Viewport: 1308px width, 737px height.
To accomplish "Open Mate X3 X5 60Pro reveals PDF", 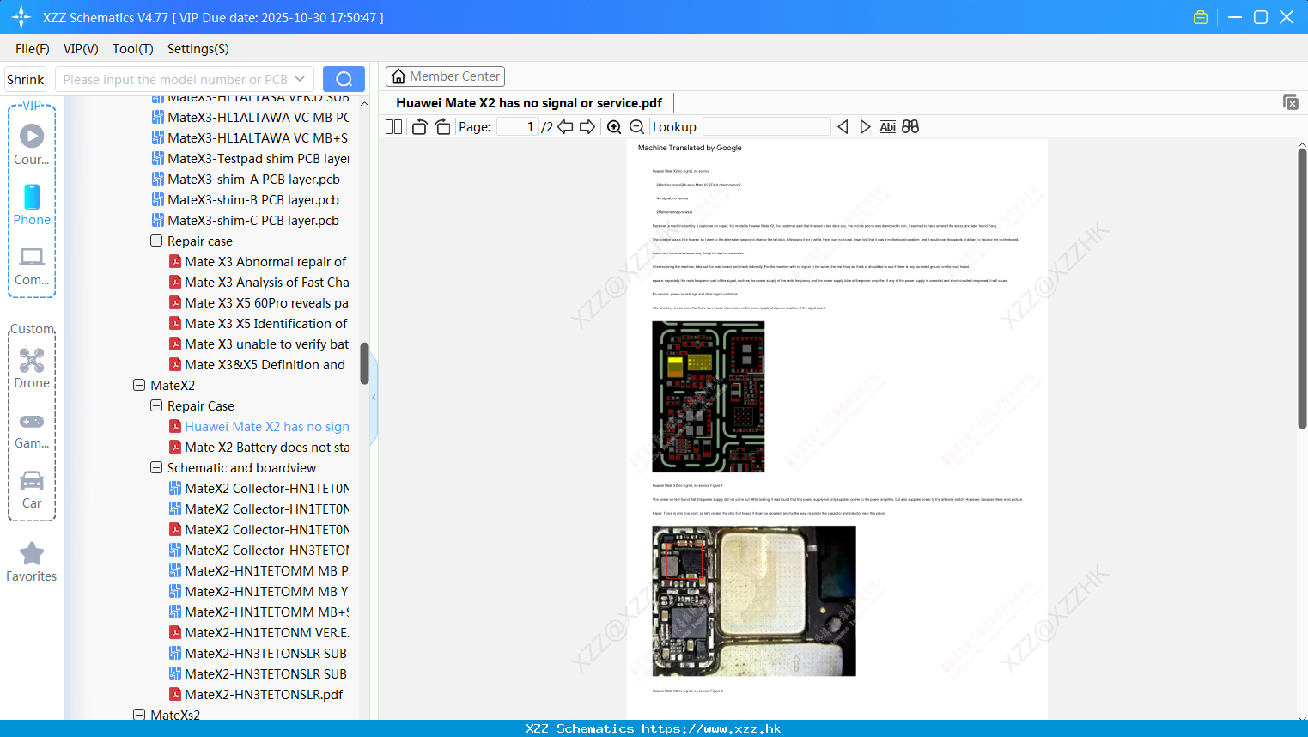I will (x=259, y=303).
